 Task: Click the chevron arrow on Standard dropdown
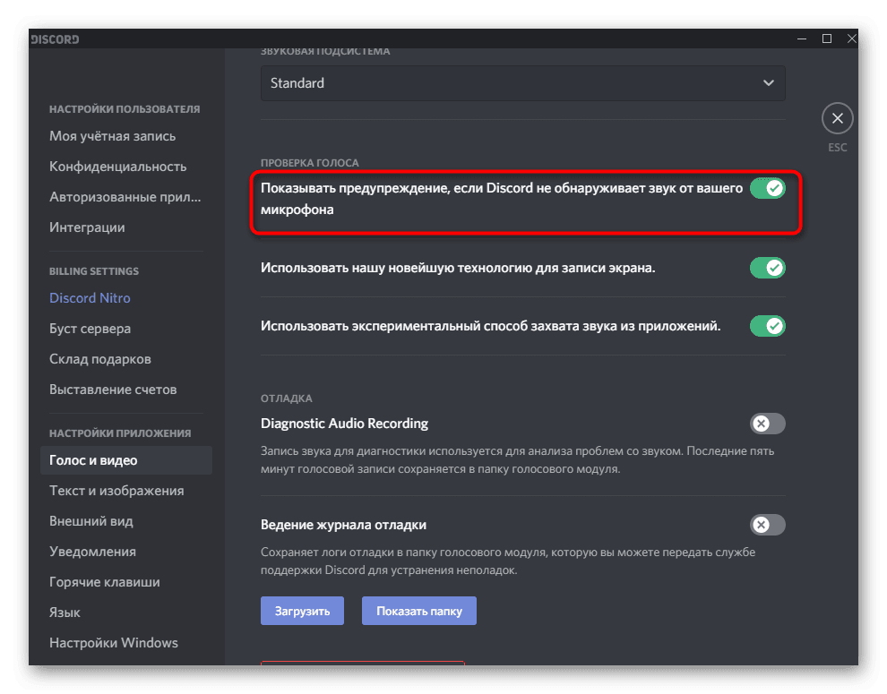pyautogui.click(x=768, y=83)
